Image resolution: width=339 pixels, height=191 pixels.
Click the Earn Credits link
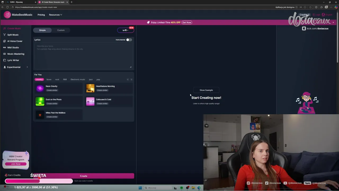tap(12, 175)
